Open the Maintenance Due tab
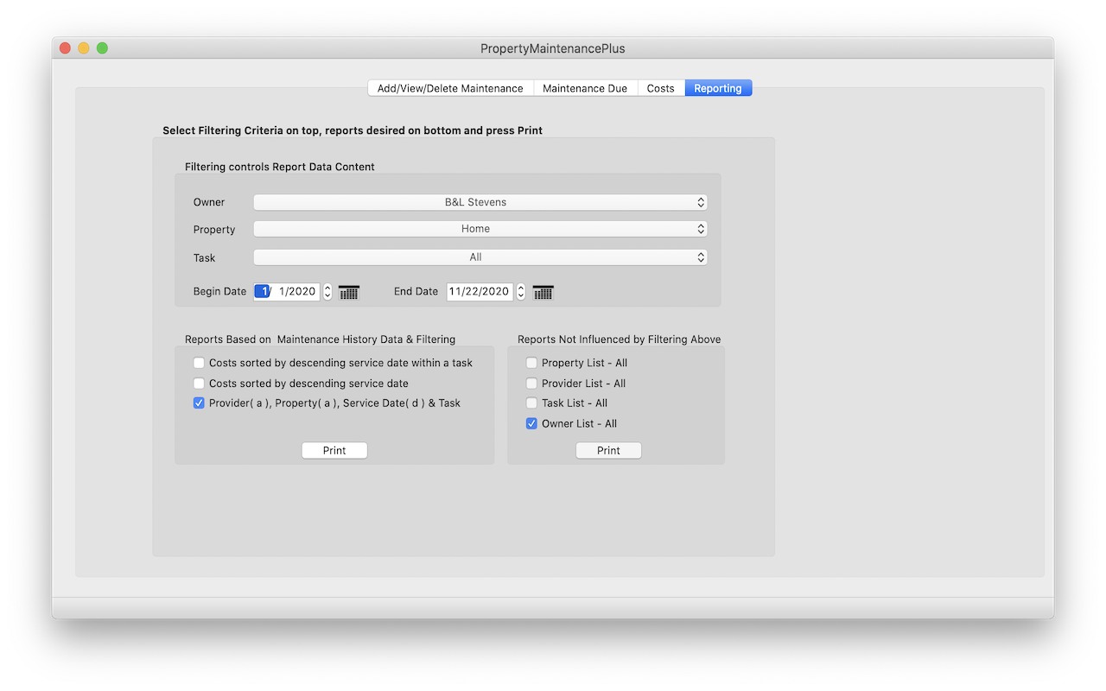Image resolution: width=1106 pixels, height=691 pixels. click(585, 88)
